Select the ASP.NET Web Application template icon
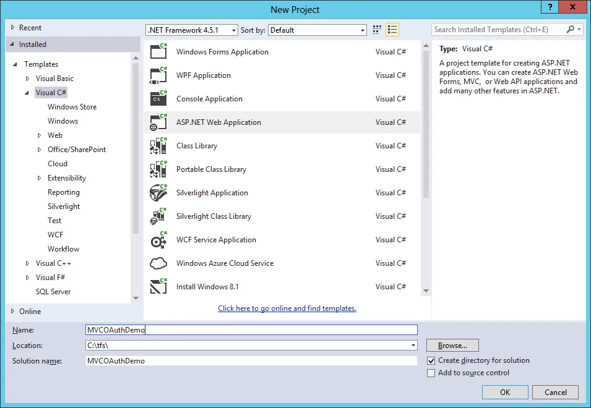The image size is (591, 408). (x=157, y=122)
